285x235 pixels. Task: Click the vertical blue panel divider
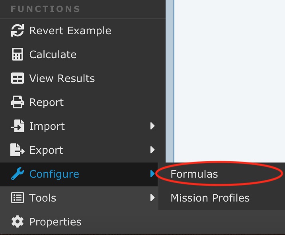coord(170,80)
